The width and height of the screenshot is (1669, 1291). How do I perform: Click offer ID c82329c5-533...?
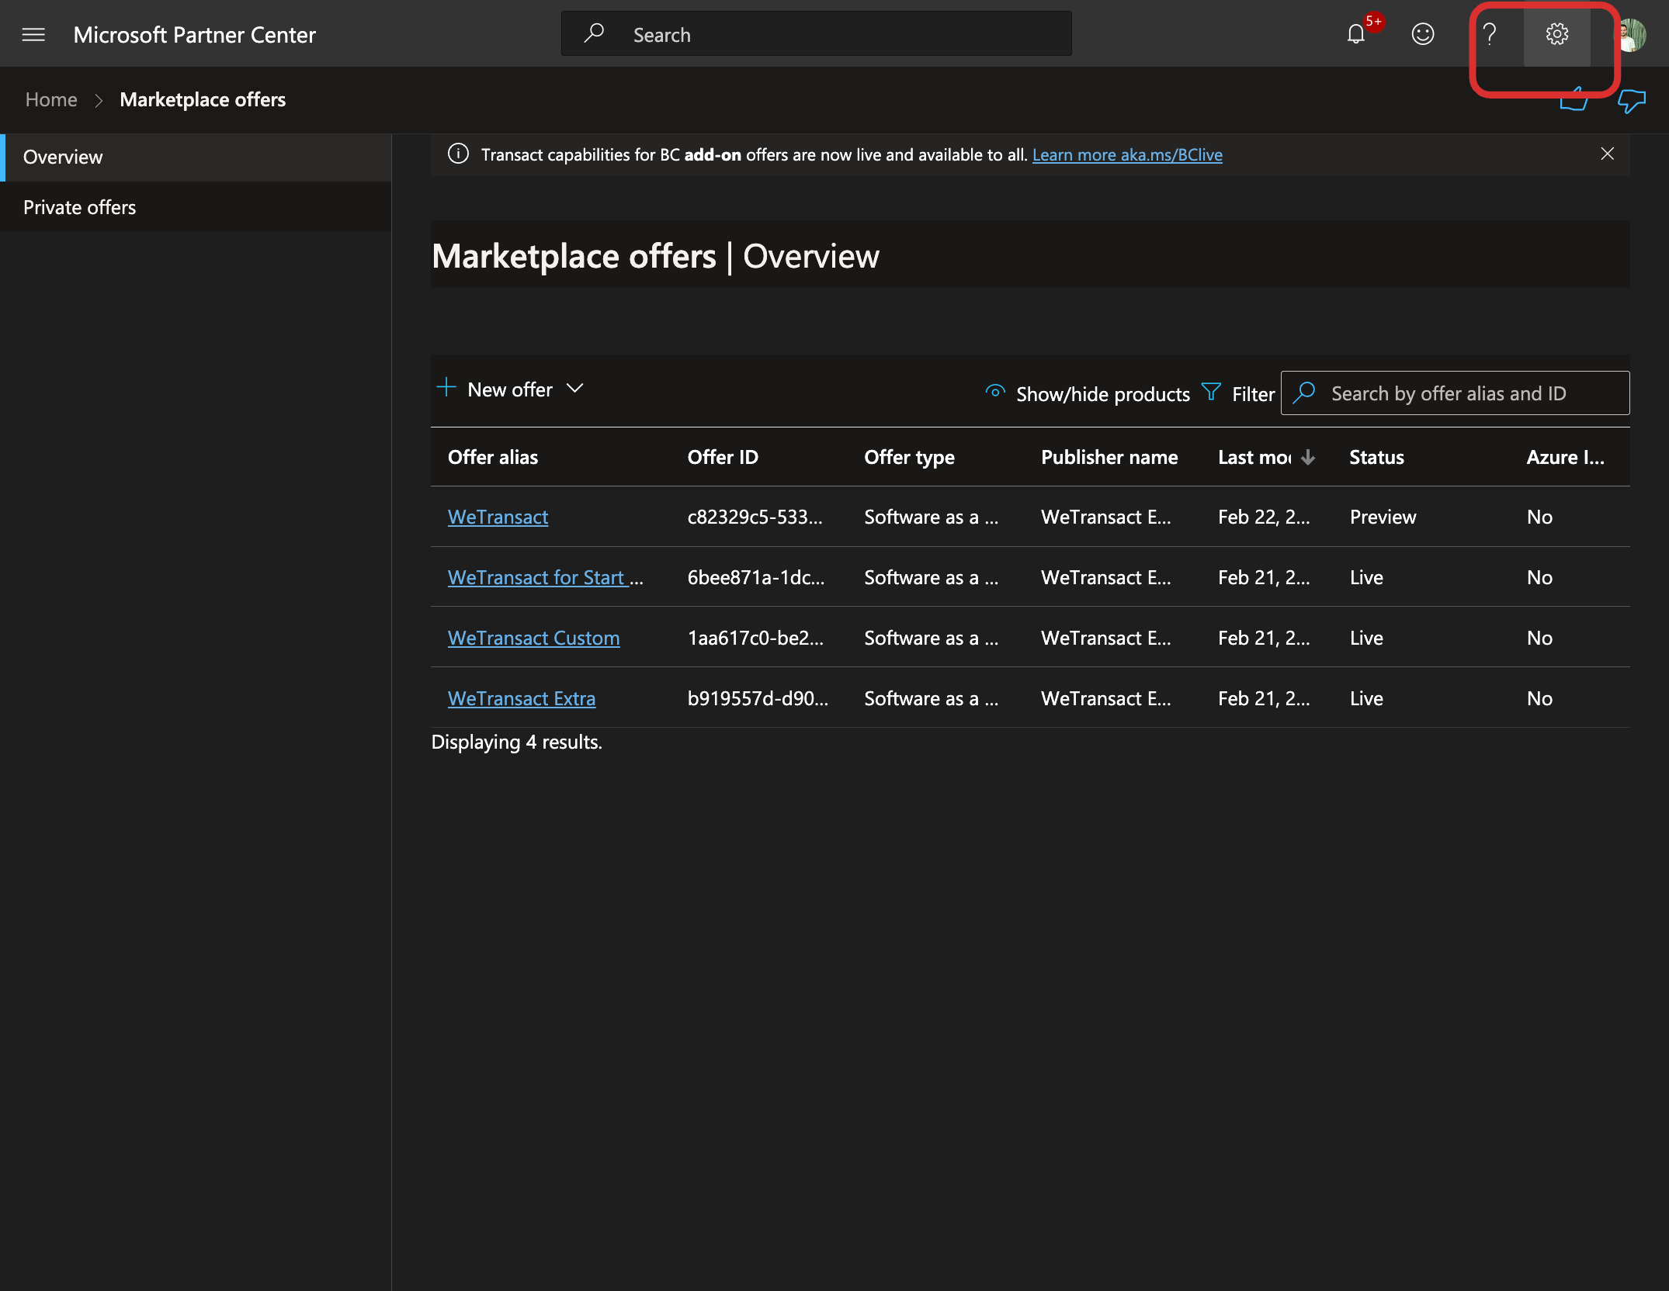click(x=755, y=517)
